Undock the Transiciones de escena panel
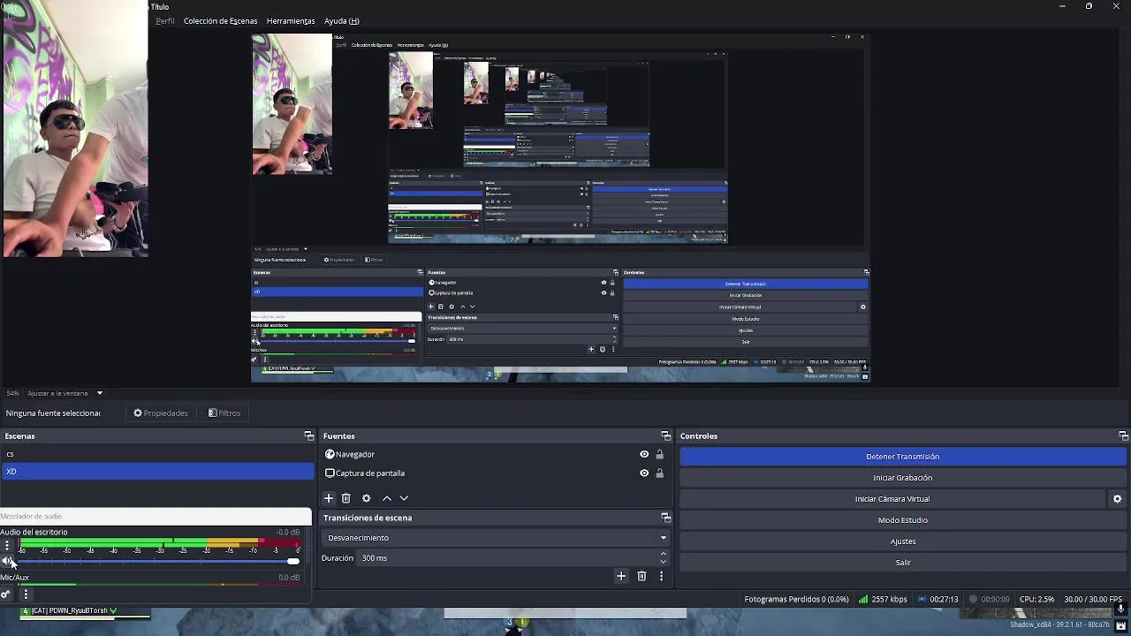 pos(665,518)
